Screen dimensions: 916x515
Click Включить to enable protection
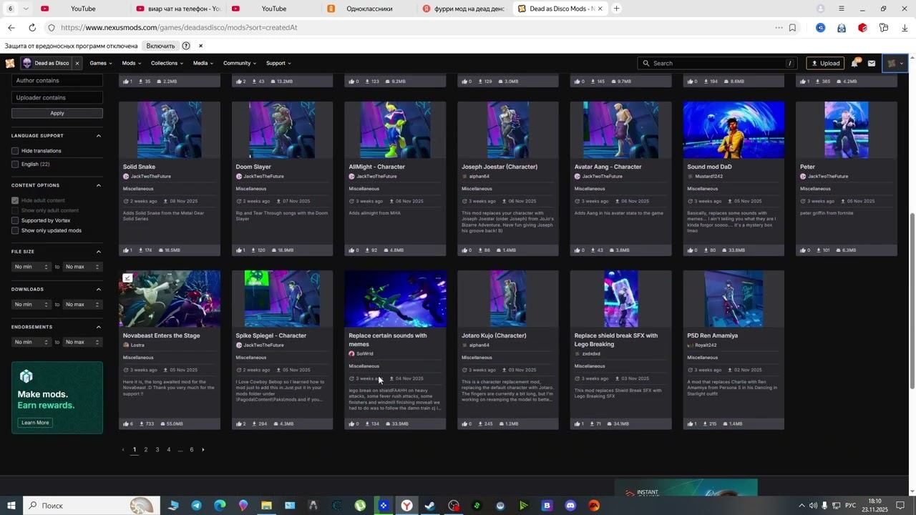[160, 46]
